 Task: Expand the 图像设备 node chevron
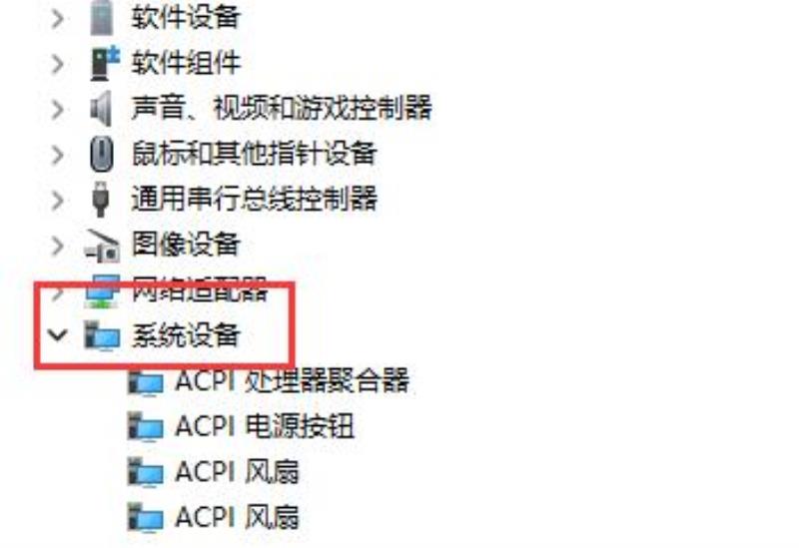[58, 246]
